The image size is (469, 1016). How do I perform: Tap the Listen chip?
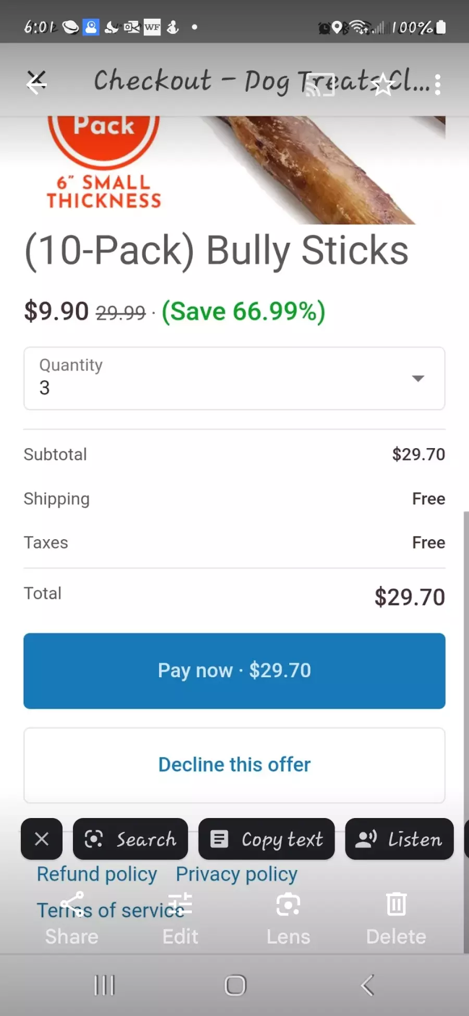[x=399, y=839]
